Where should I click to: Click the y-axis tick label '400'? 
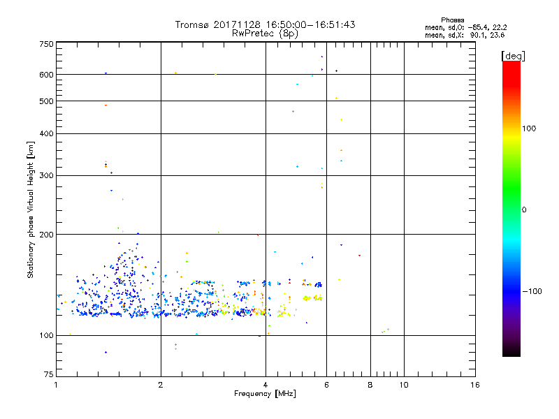click(46, 133)
